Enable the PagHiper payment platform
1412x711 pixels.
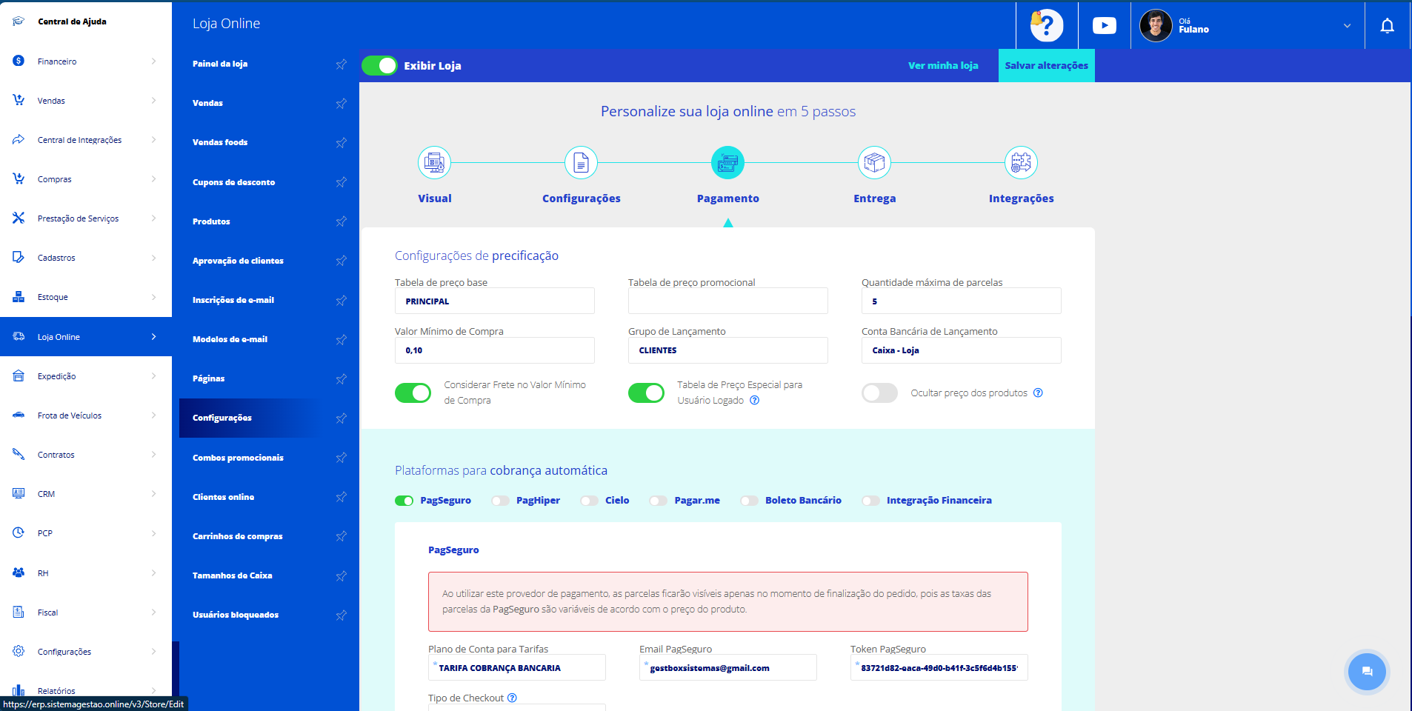[x=501, y=501]
